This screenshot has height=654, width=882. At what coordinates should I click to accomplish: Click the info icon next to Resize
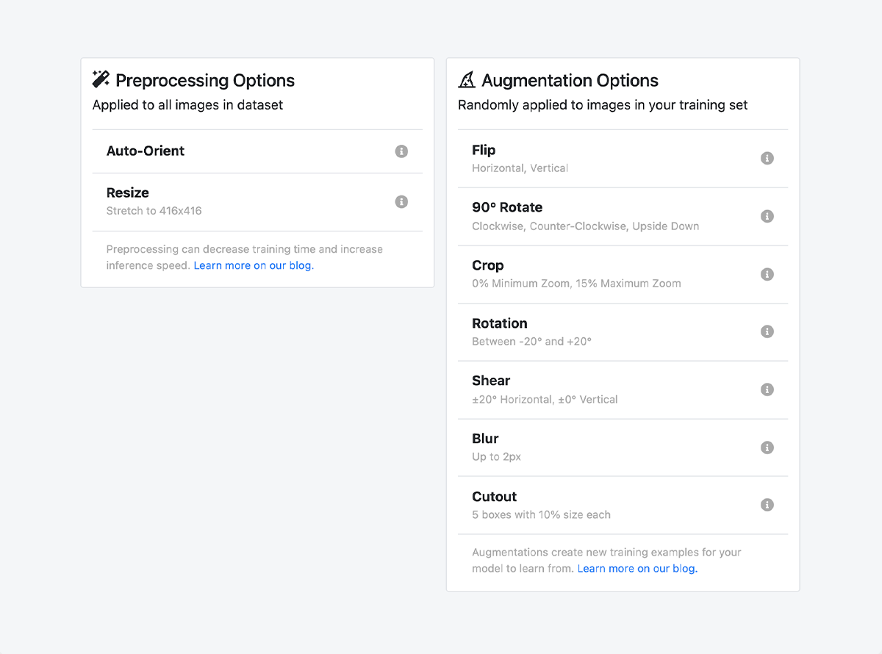click(401, 201)
